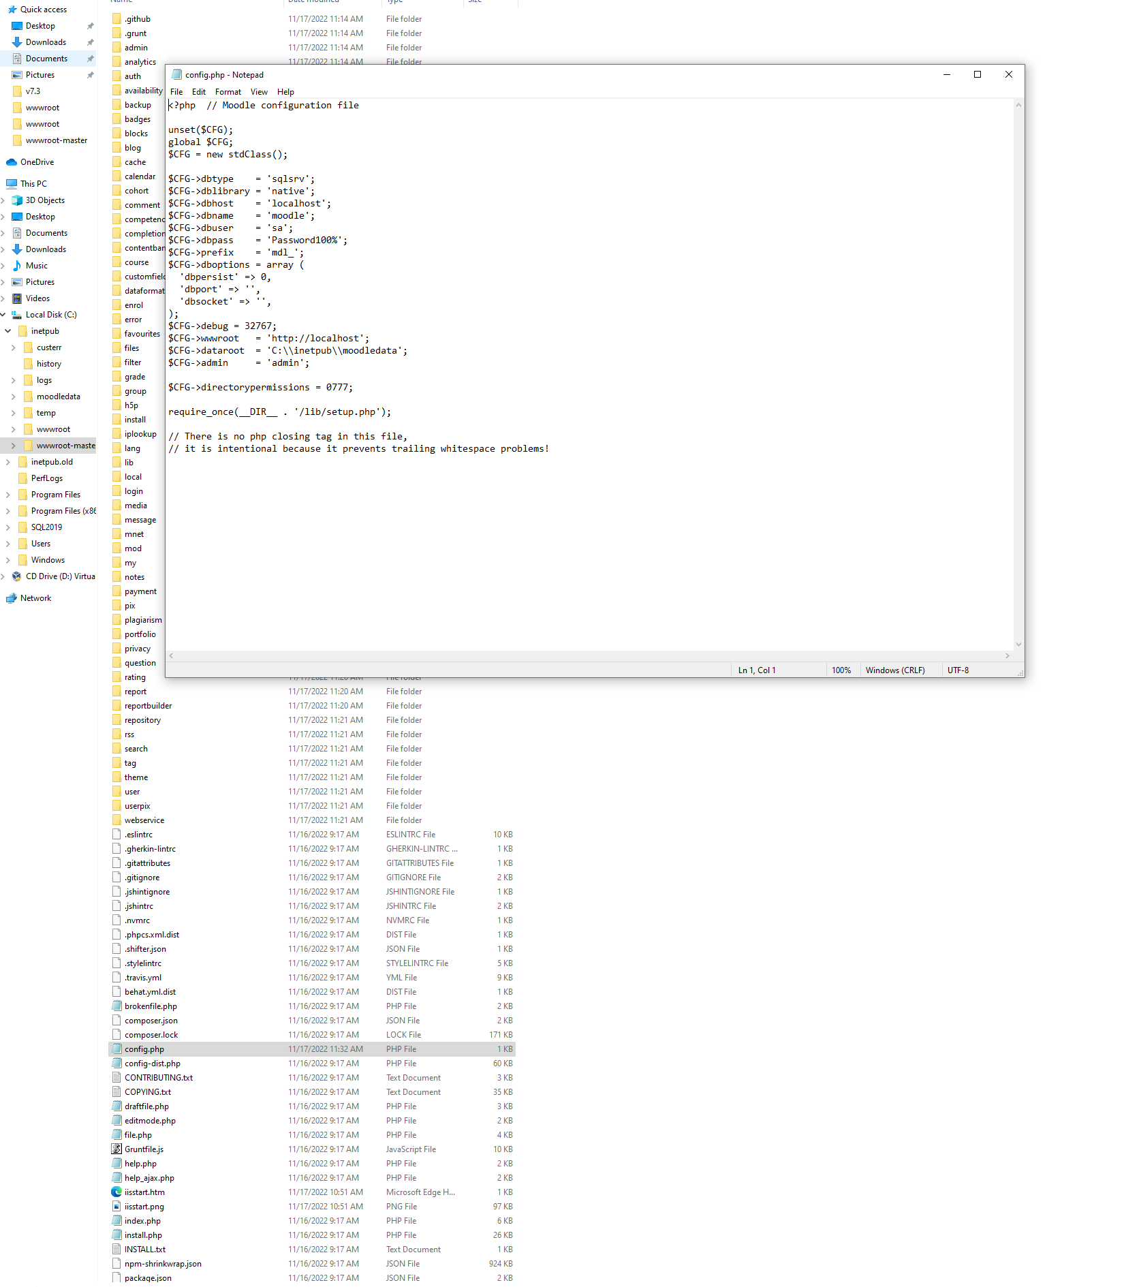Click the config.php file icon in list
The image size is (1124, 1287).
point(116,1049)
